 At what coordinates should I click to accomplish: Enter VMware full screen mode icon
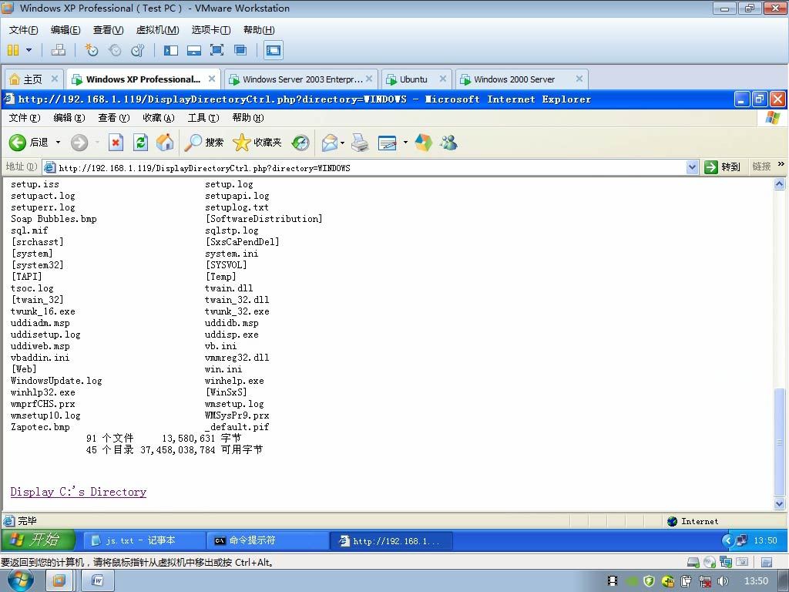[217, 50]
